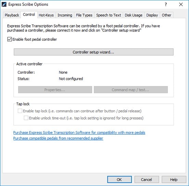Open Command map / test button
Screen dimensions: 189x186
pos(131,90)
